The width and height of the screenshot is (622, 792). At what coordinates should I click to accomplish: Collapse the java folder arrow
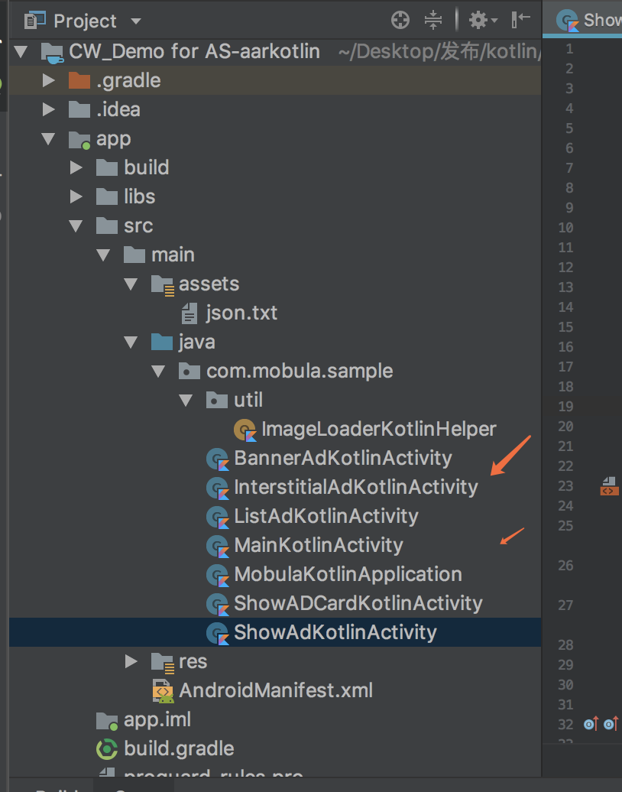[x=131, y=342]
